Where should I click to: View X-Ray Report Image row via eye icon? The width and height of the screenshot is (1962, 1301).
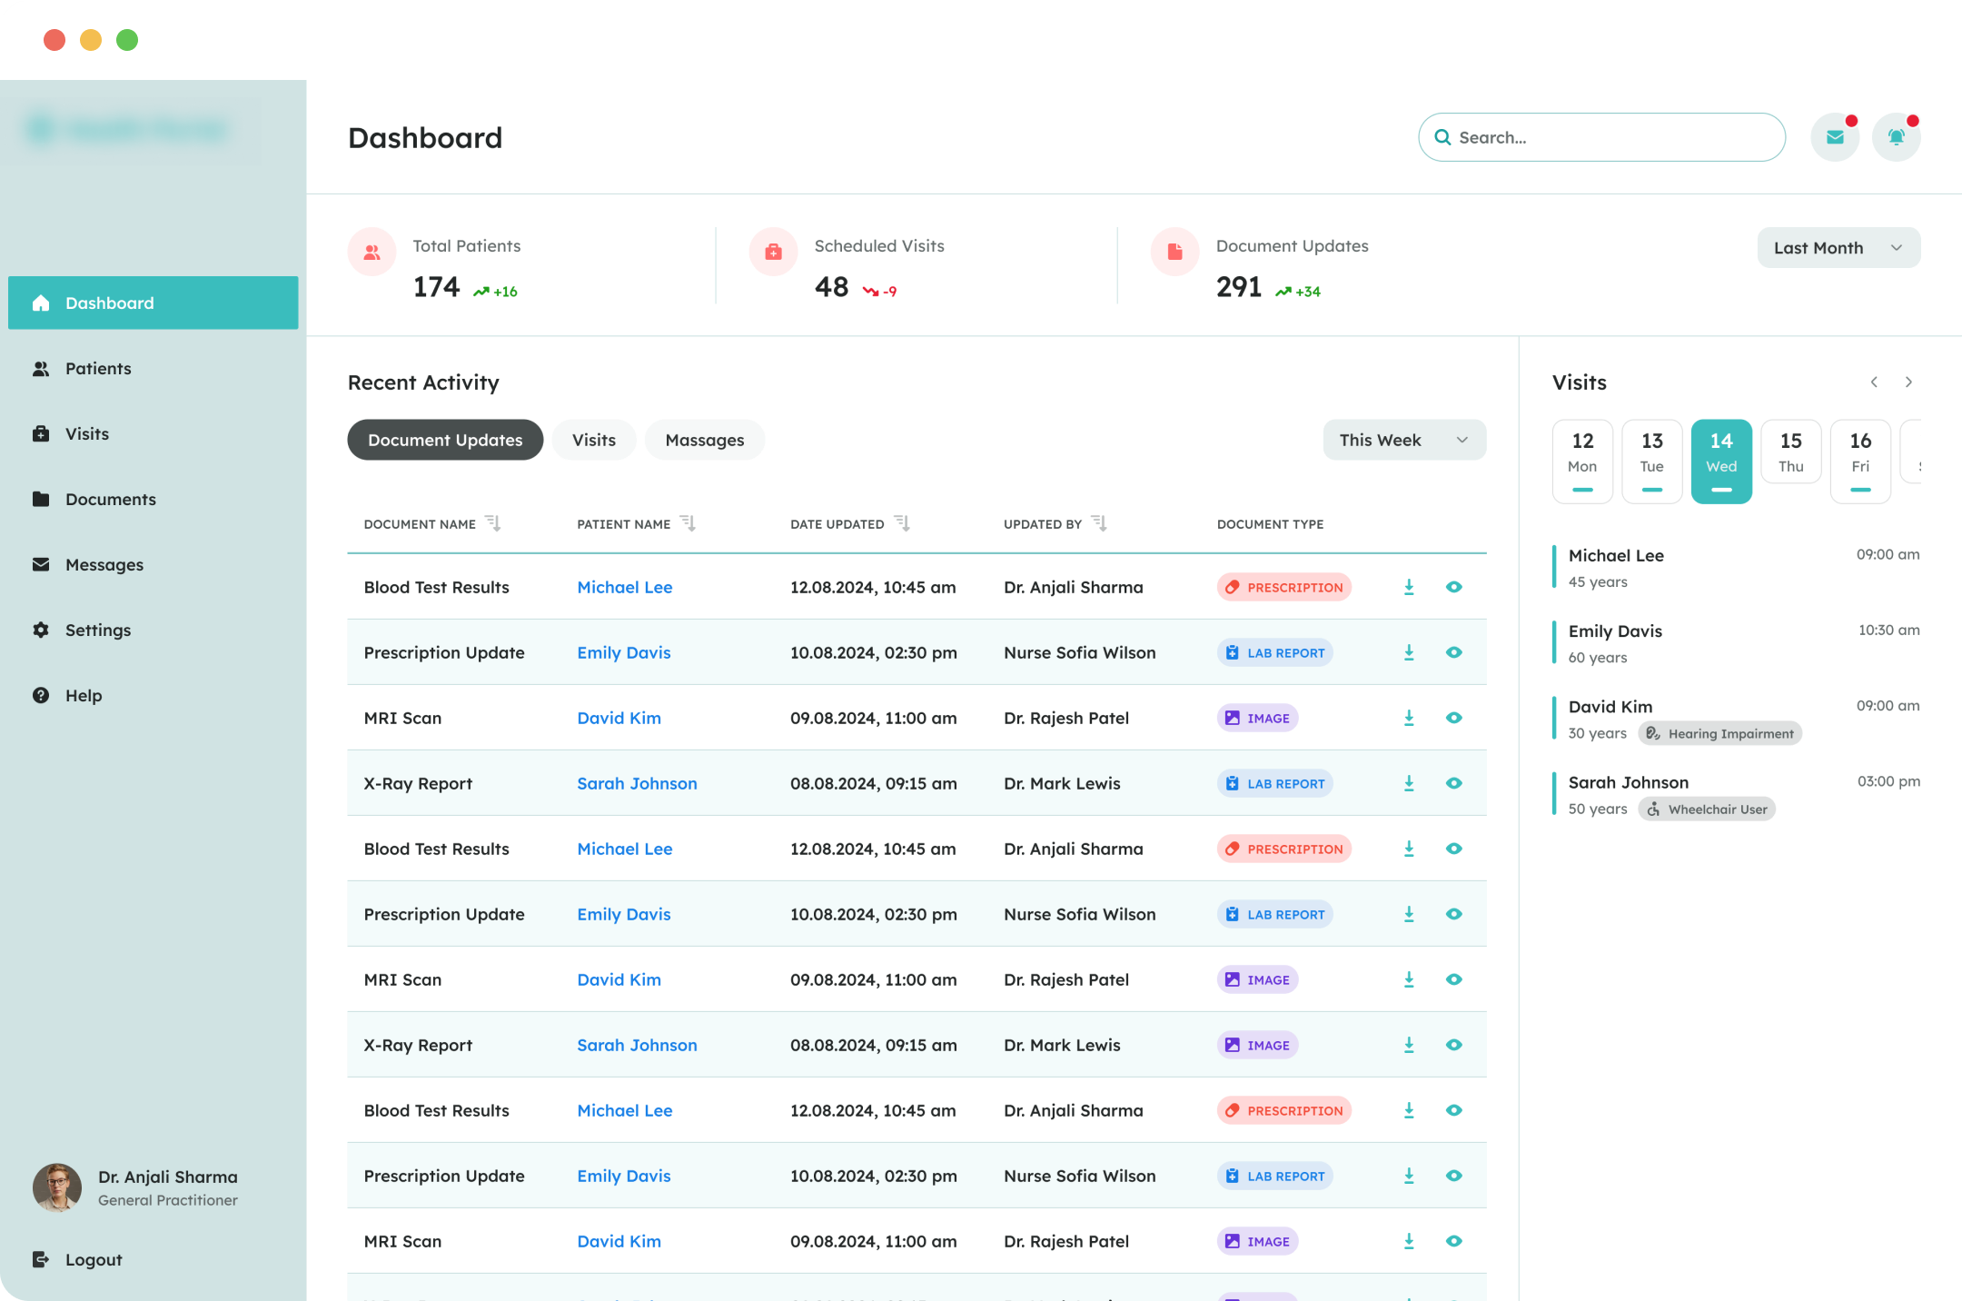(1454, 1045)
